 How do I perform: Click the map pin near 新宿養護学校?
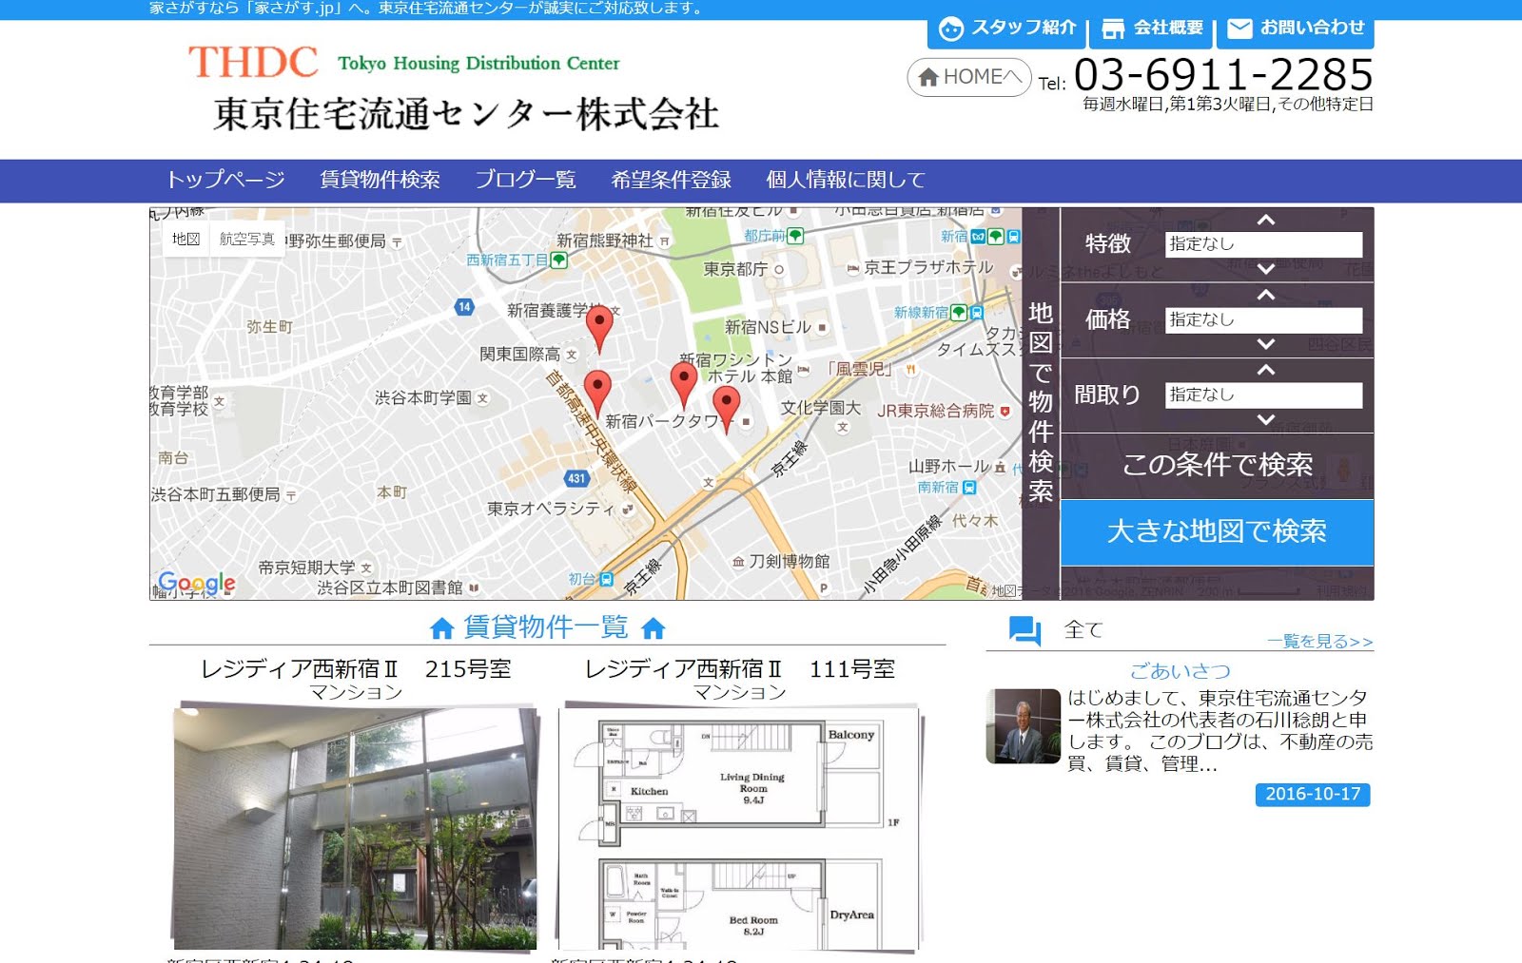pyautogui.click(x=599, y=329)
